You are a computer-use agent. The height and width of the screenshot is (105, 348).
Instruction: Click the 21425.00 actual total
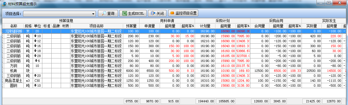[x=312, y=101]
